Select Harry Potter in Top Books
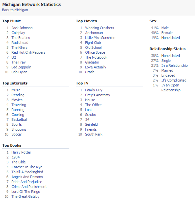The width and height of the screenshot is (195, 203). [x=21, y=152]
